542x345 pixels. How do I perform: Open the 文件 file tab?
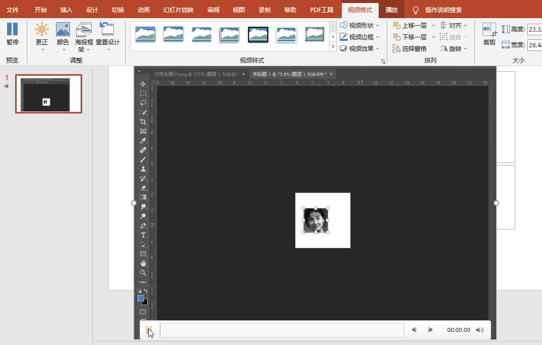[13, 10]
